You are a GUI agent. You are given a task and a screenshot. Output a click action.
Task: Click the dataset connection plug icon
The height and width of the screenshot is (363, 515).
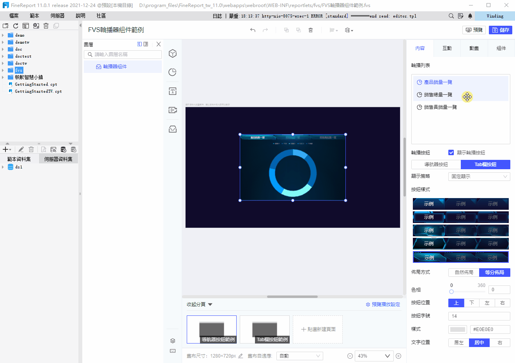pos(53,149)
